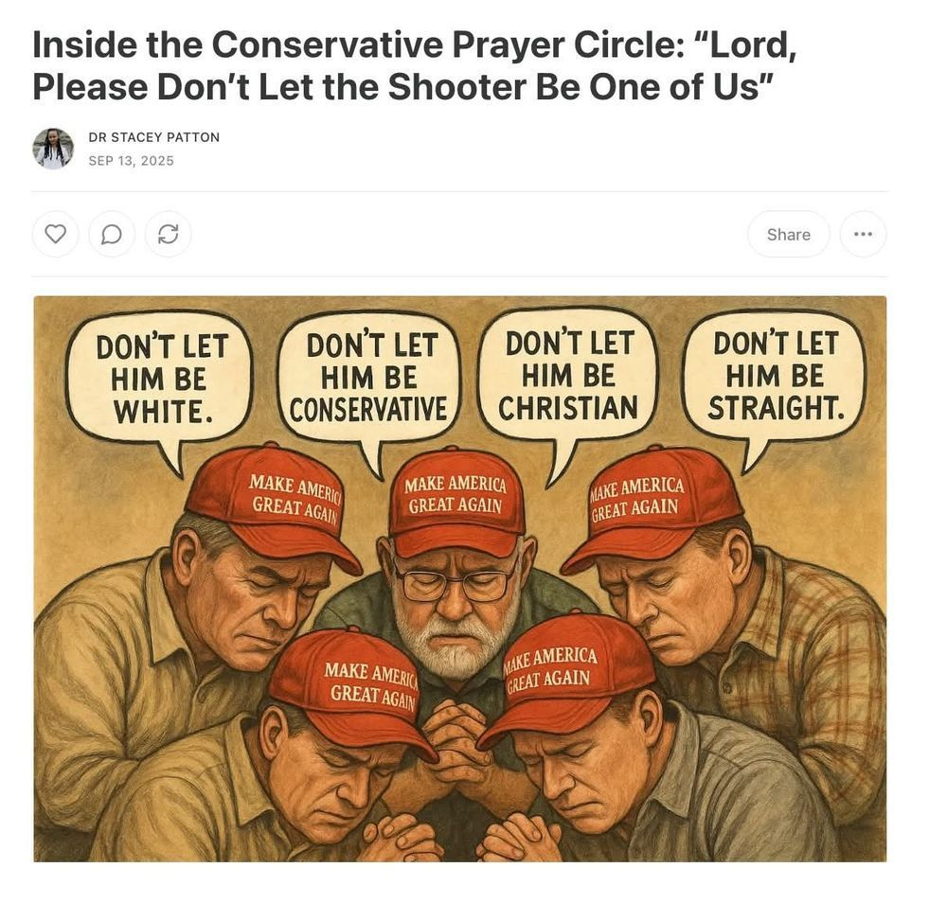
Task: Visit the DR STACEY PATTON author link
Action: click(x=154, y=137)
